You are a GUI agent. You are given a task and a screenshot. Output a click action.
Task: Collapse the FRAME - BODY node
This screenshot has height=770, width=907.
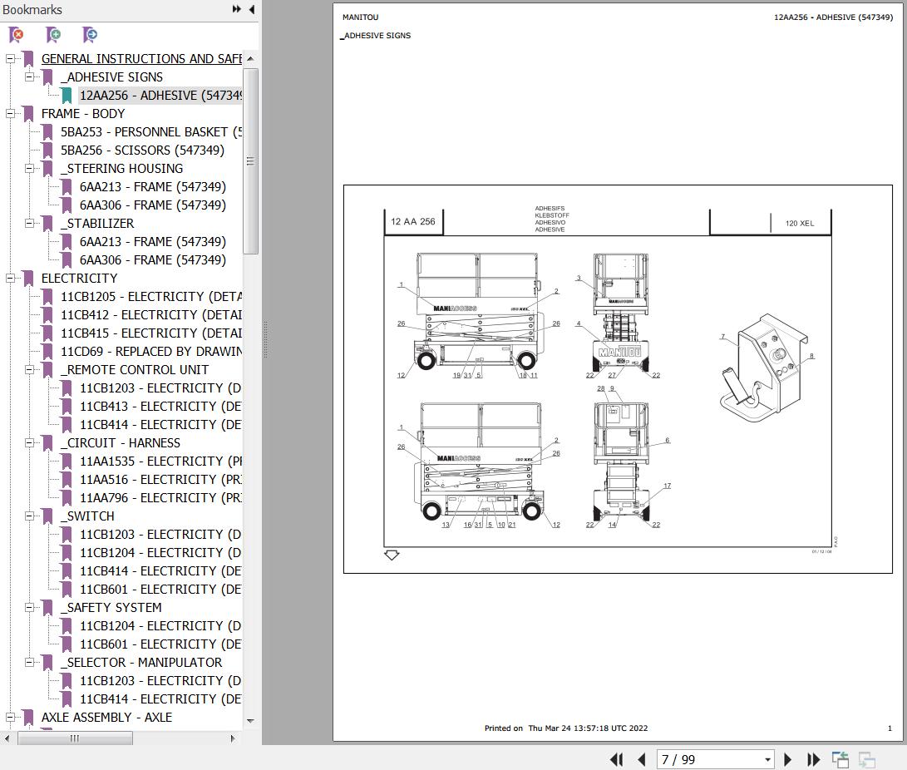(x=11, y=114)
